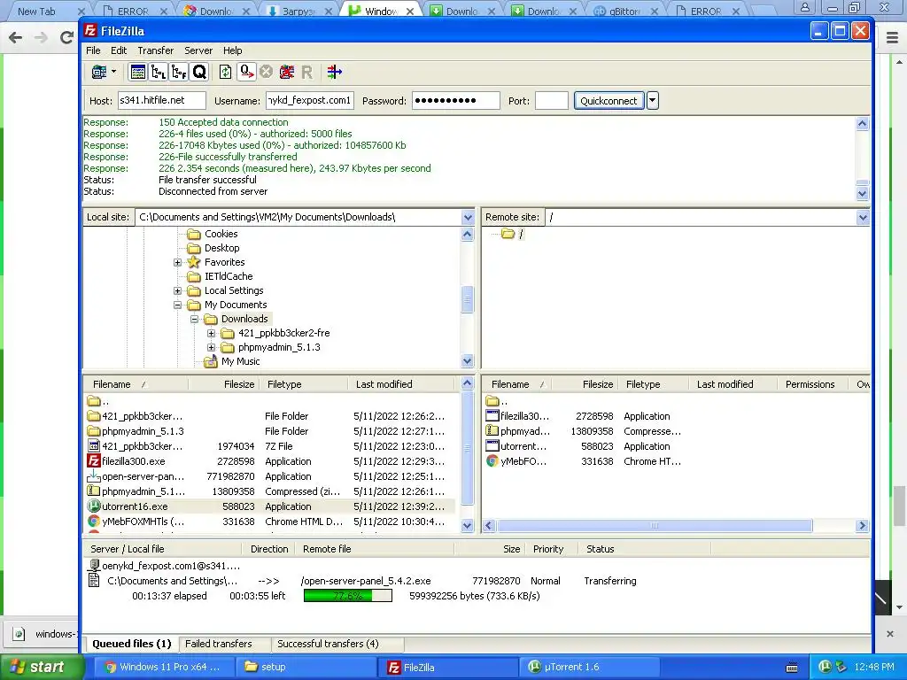The image size is (907, 680).
Task: Click Refresh file lists icon
Action: 225,72
